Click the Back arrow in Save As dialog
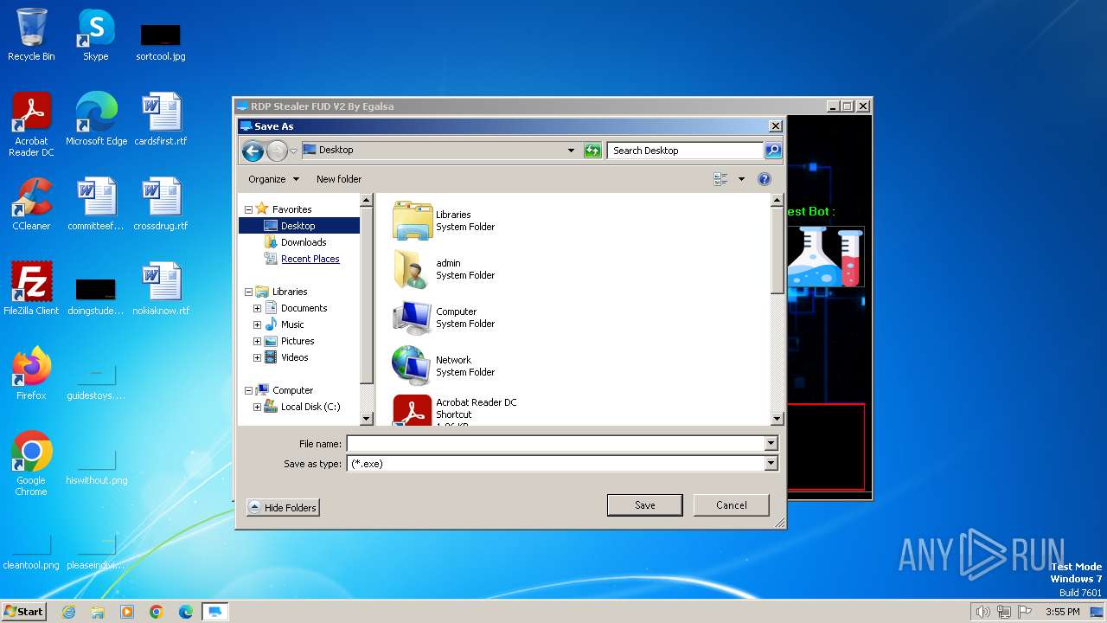 [253, 151]
